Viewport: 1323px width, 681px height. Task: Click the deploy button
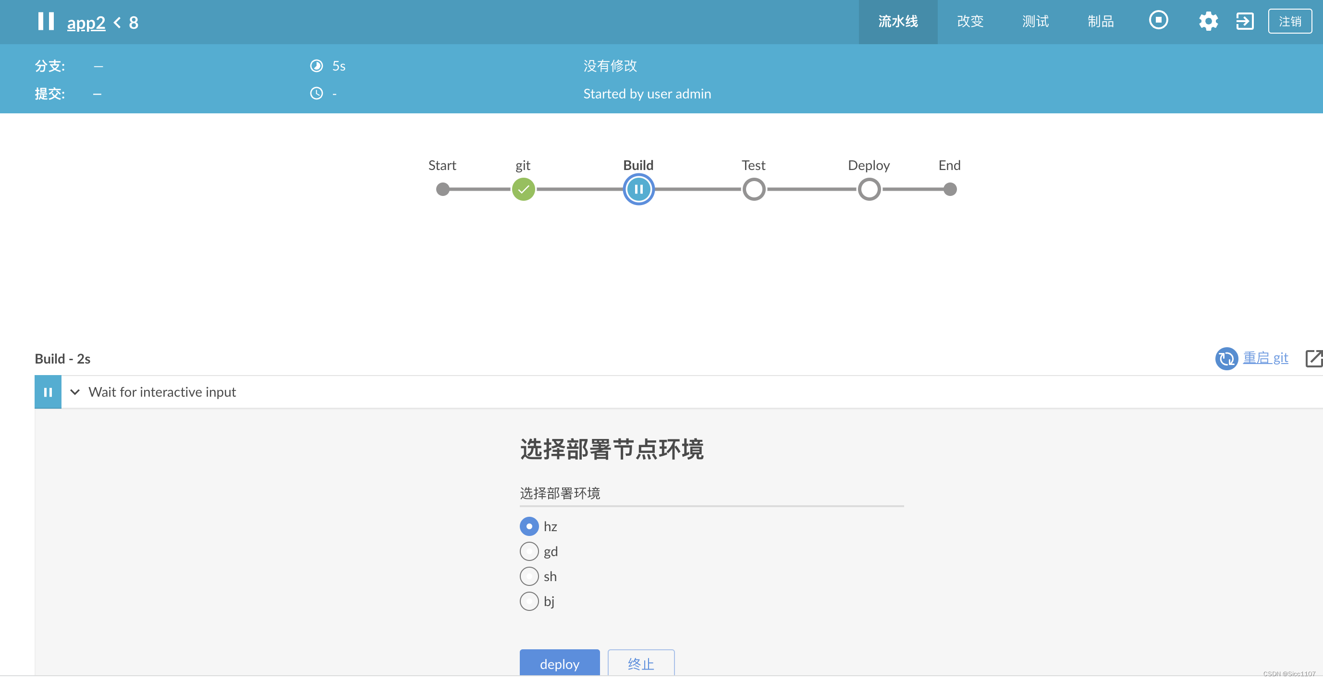point(559,664)
